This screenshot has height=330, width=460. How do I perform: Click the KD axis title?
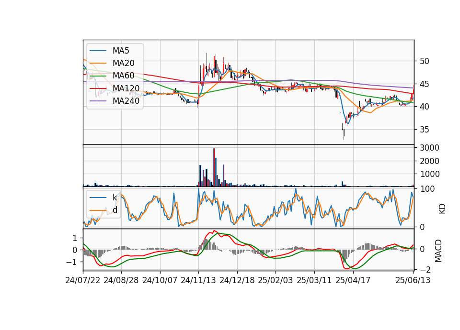point(442,209)
